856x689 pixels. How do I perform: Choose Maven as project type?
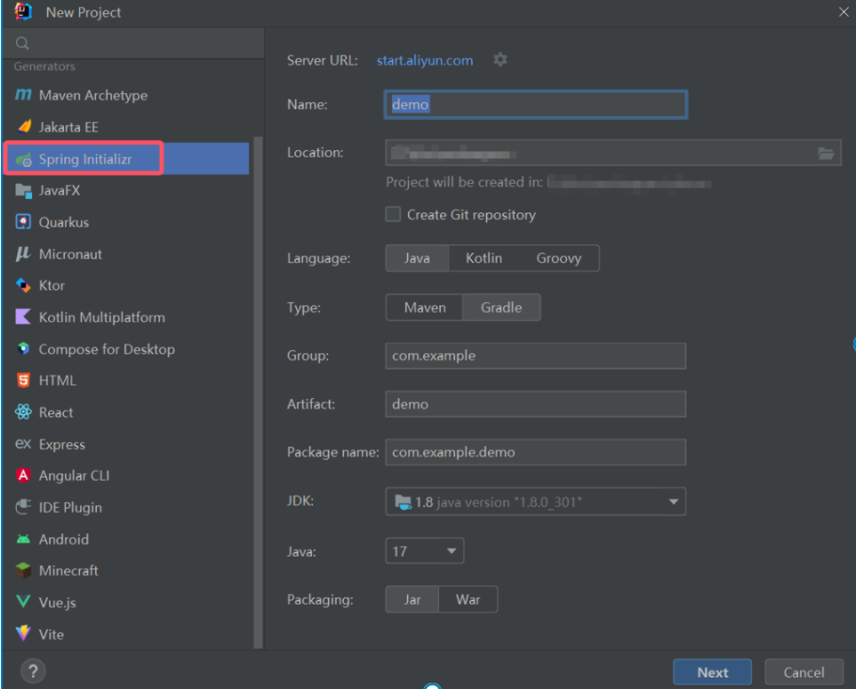[425, 308]
